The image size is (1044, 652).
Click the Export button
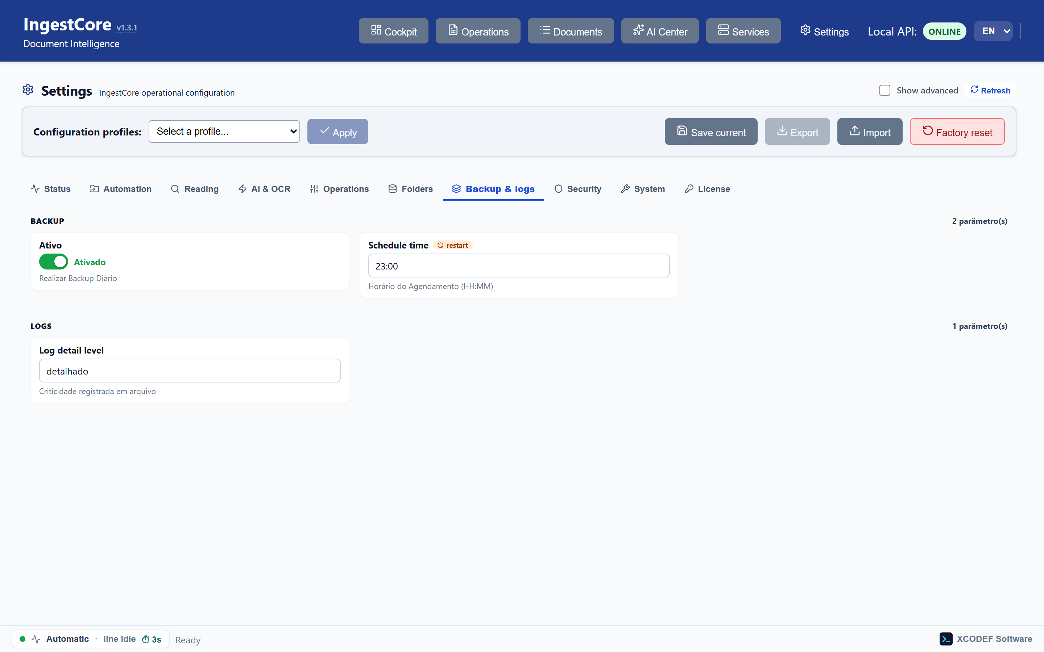coord(797,131)
